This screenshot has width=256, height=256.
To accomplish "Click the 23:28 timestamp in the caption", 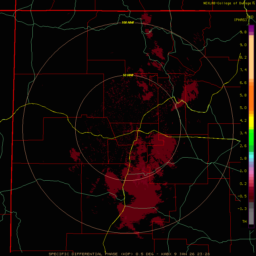I will (x=203, y=254).
